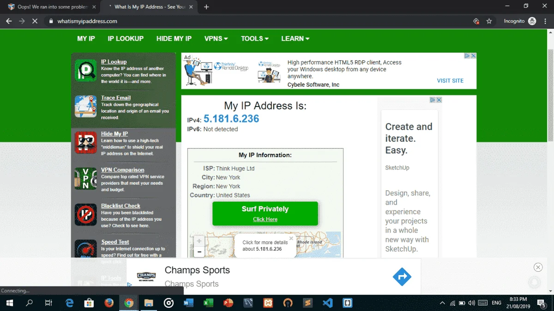Close the What Is My IP Address tab

192,7
